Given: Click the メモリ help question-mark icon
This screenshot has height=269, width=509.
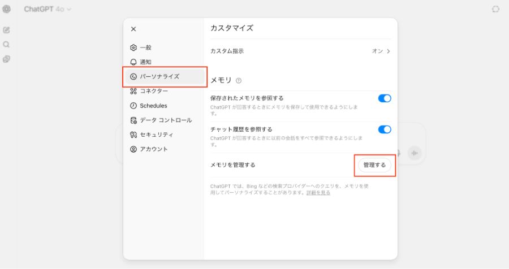Looking at the screenshot, I should pos(239,81).
